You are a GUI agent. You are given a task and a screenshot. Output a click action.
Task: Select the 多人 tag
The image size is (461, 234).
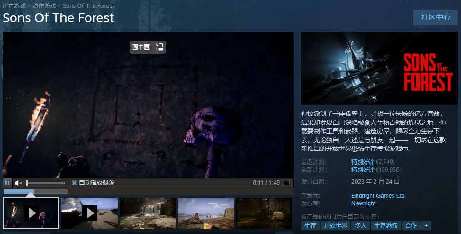pos(361,225)
